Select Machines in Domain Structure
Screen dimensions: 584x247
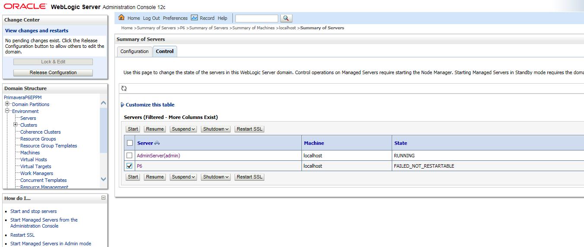30,153
